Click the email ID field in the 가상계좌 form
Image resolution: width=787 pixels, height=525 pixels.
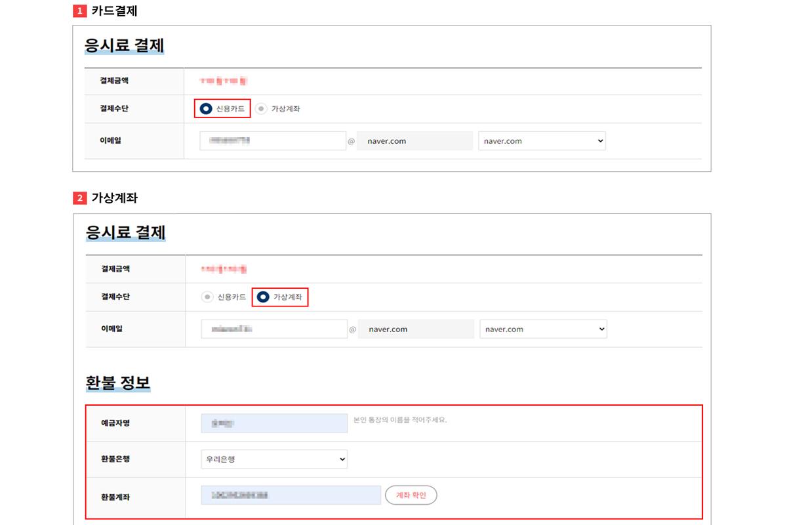click(274, 329)
